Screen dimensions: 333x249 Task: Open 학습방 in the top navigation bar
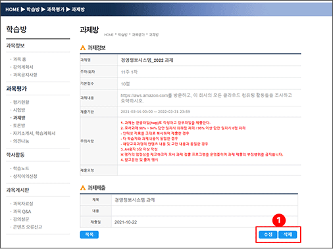pos(33,9)
